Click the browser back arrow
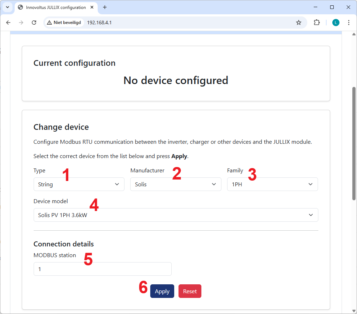The image size is (357, 314). coord(9,23)
